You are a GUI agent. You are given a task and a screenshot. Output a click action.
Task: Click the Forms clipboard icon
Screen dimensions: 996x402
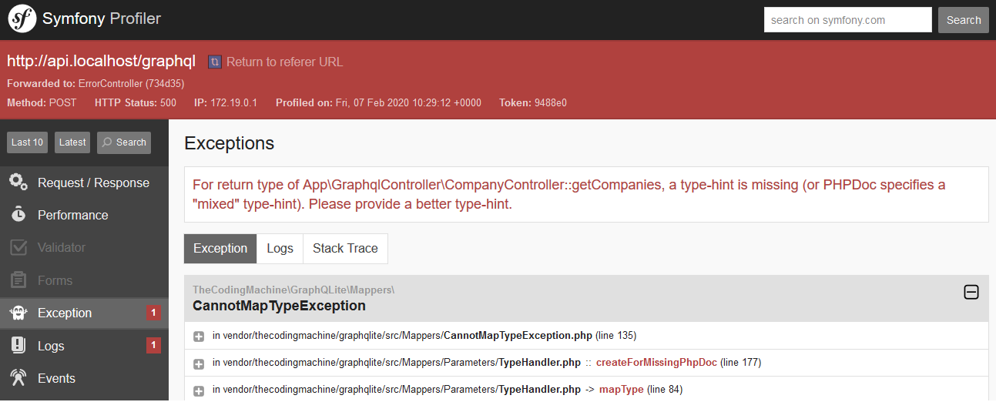pos(18,280)
